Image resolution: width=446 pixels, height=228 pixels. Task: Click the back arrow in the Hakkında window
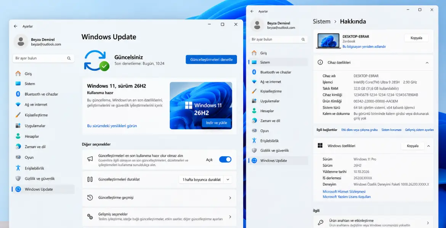tap(252, 11)
